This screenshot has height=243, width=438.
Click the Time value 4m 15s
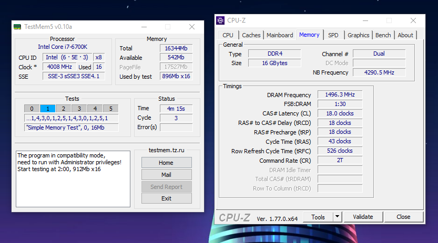[176, 109]
